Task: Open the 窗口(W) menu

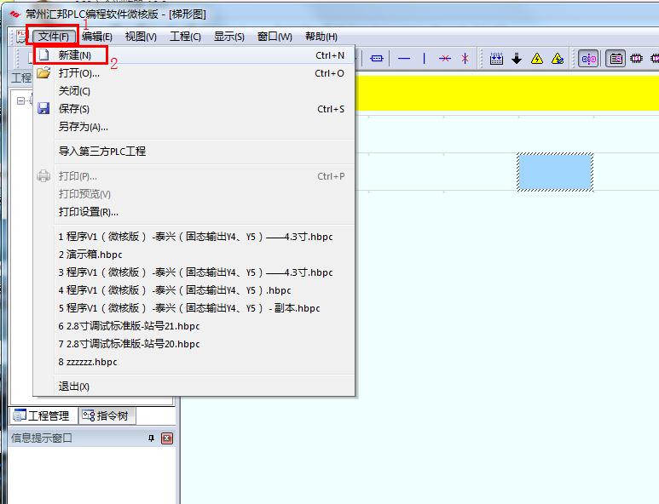Action: 275,37
